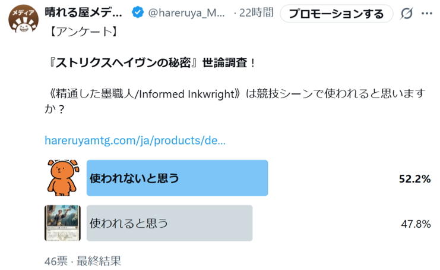Click the blue verified checkmark badge
This screenshot has height=270, width=440.
click(x=136, y=13)
